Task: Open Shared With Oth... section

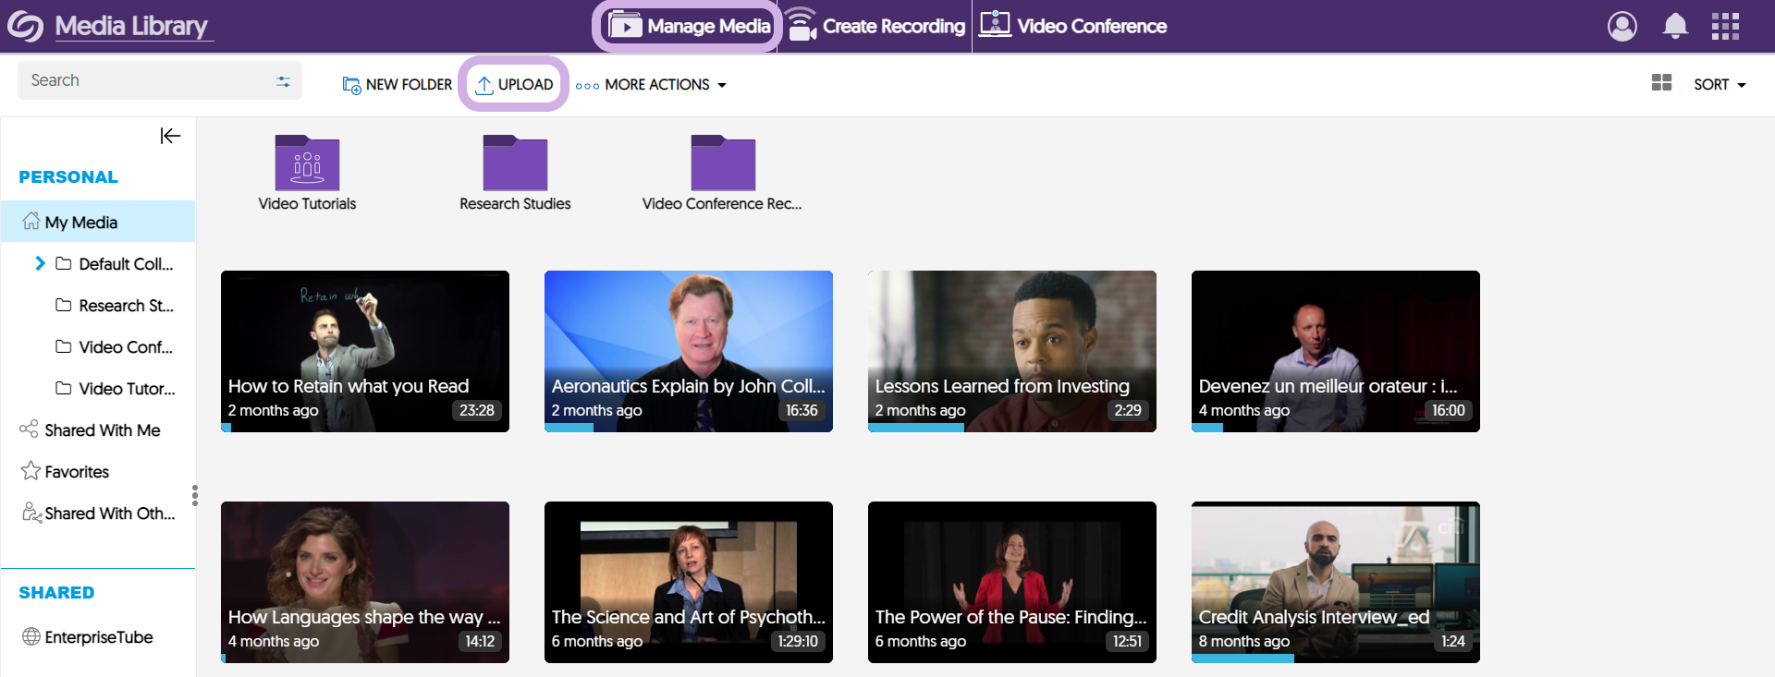Action: 98,513
